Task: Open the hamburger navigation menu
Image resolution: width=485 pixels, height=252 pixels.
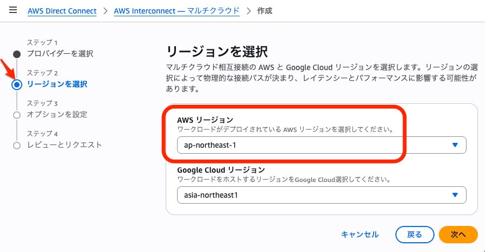Action: point(13,10)
